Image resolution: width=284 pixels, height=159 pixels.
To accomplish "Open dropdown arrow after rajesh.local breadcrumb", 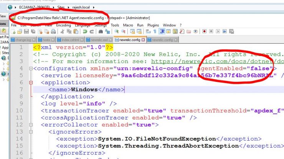I will pyautogui.click(x=94, y=7).
